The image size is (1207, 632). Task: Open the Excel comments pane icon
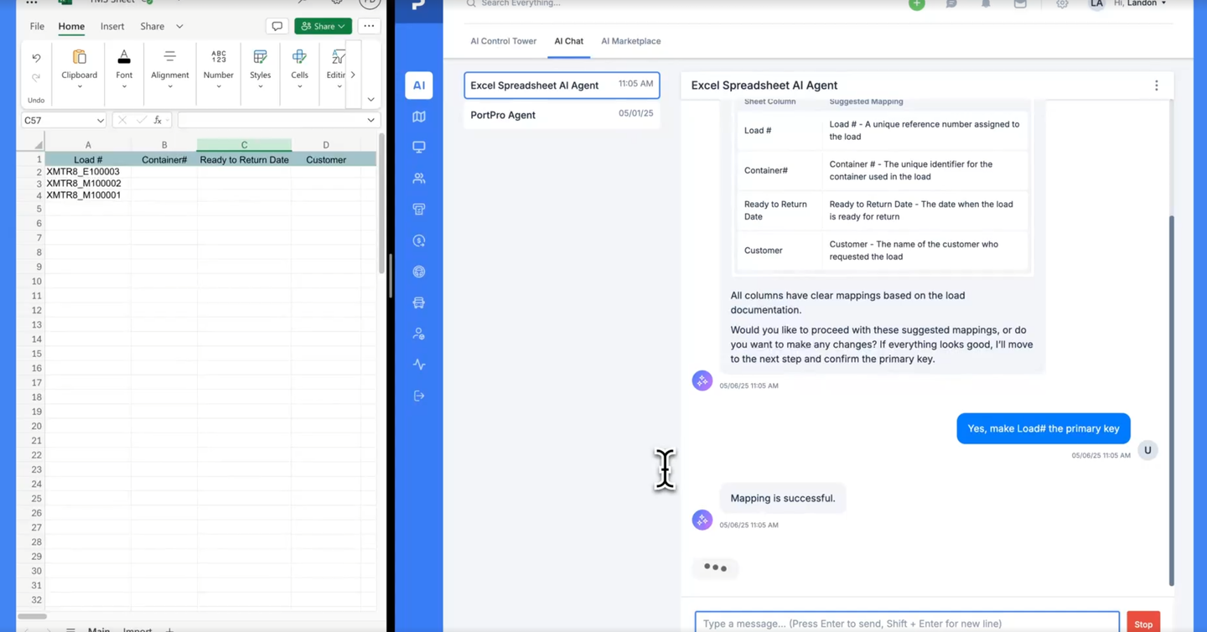[x=277, y=26]
